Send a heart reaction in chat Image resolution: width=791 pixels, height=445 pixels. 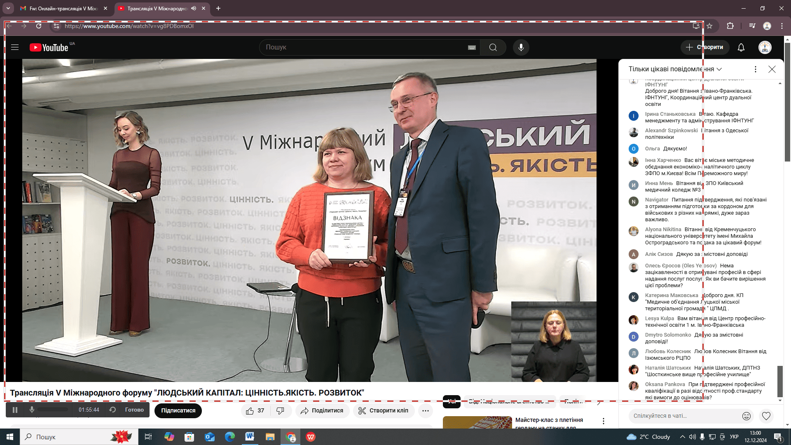point(766,416)
